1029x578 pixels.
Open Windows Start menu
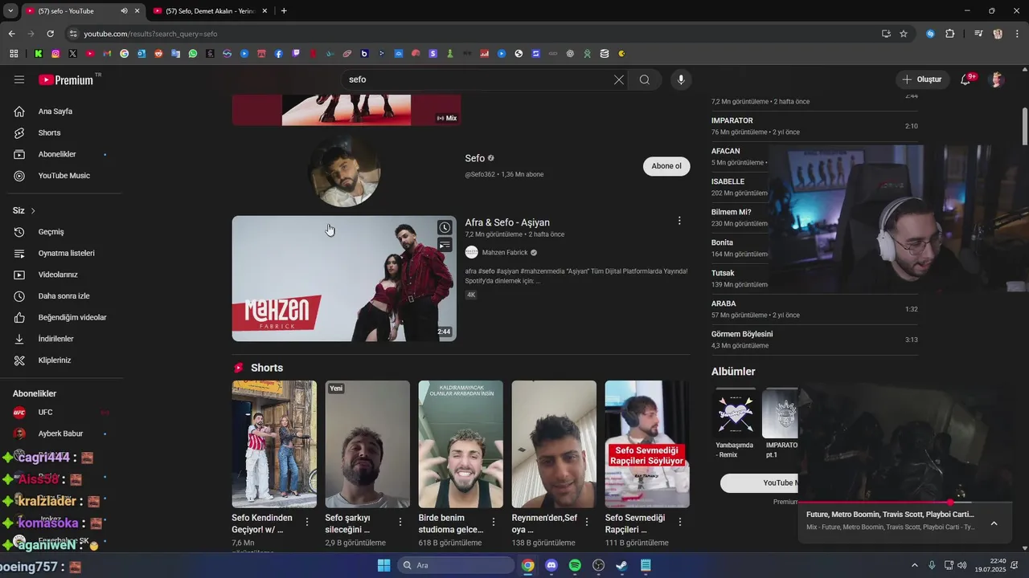pyautogui.click(x=383, y=565)
